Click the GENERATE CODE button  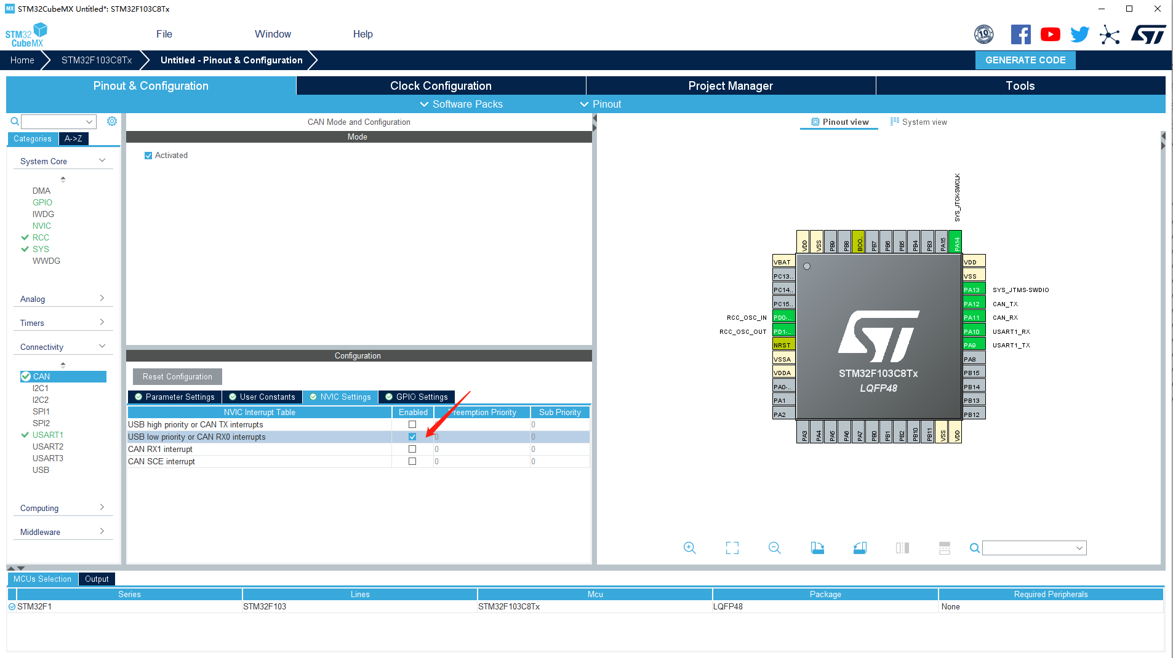(x=1025, y=60)
